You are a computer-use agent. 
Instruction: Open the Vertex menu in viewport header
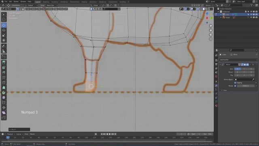(x=50, y=9)
